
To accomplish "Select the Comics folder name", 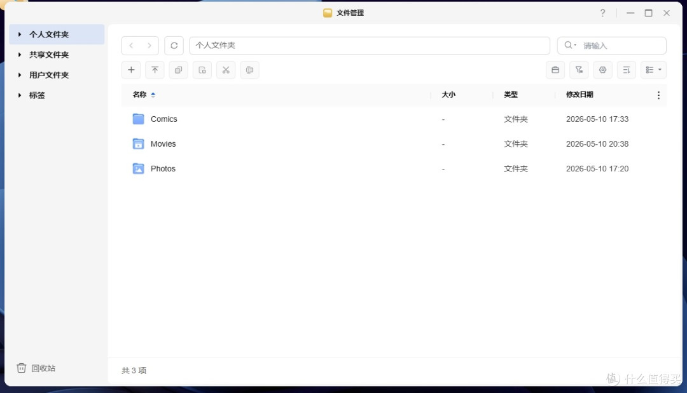I will (164, 119).
